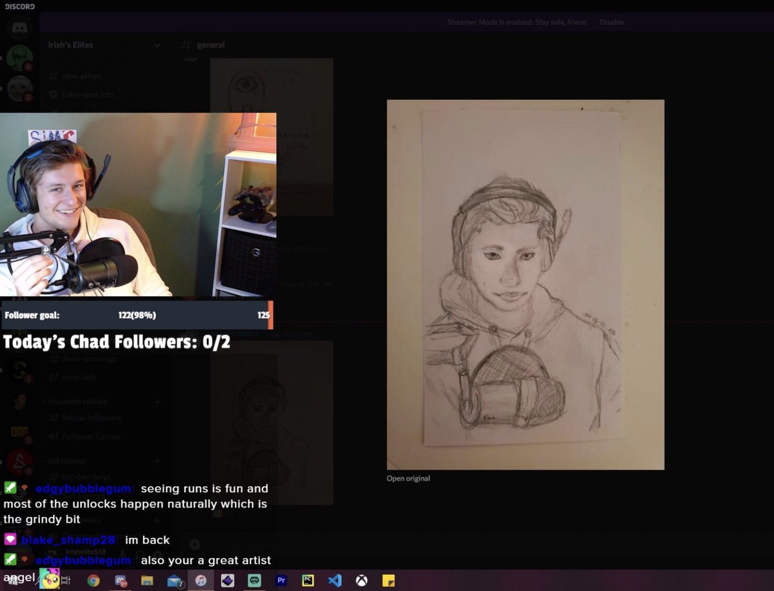
Task: Open File Explorer from the taskbar
Action: [147, 580]
